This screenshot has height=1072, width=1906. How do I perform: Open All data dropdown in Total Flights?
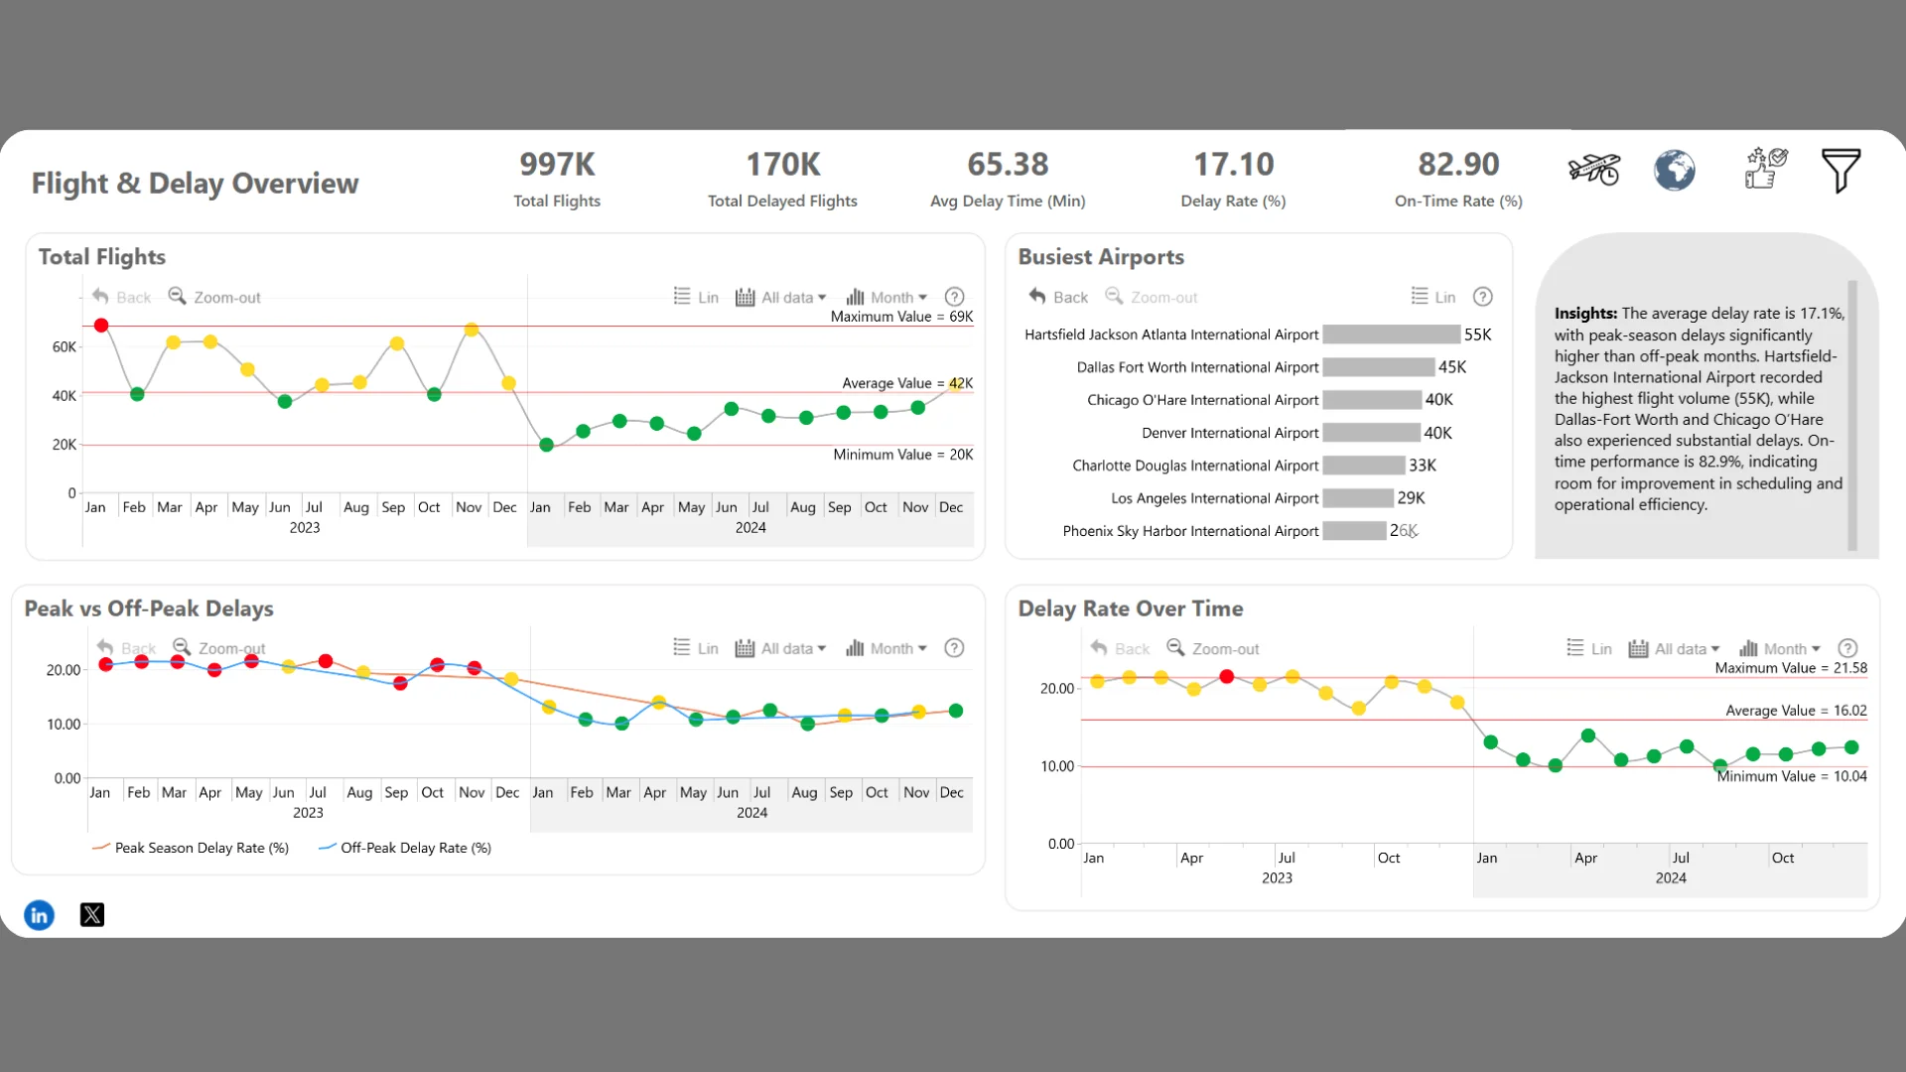tap(780, 297)
